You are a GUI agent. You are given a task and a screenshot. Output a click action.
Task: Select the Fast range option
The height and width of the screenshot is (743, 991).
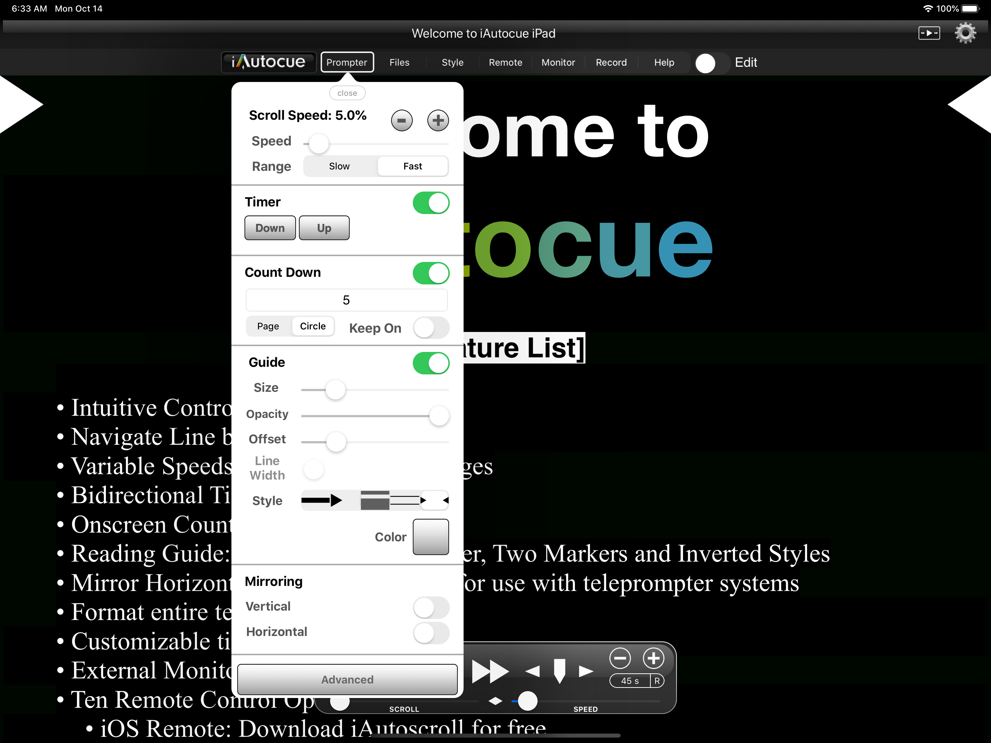coord(413,166)
